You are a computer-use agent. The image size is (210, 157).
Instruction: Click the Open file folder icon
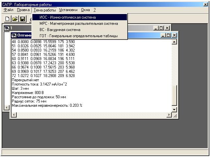tap(15, 19)
